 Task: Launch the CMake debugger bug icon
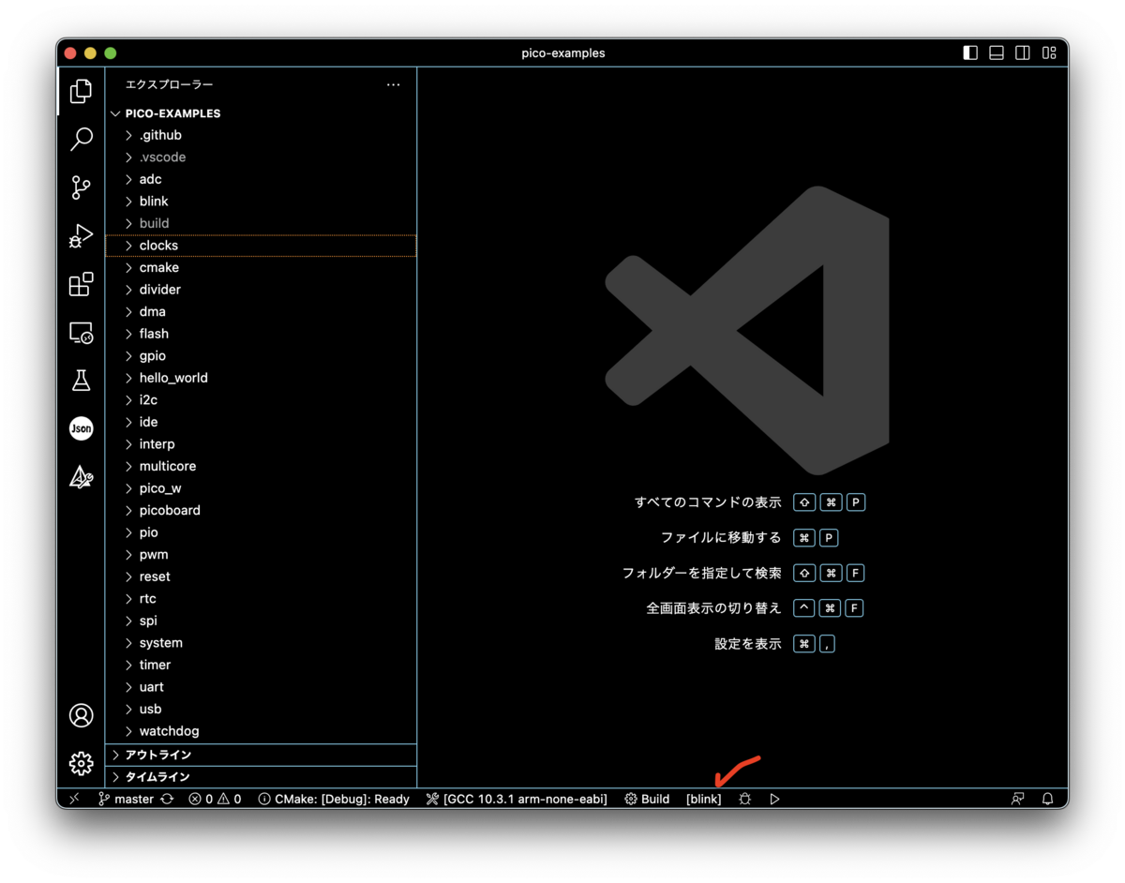click(744, 799)
